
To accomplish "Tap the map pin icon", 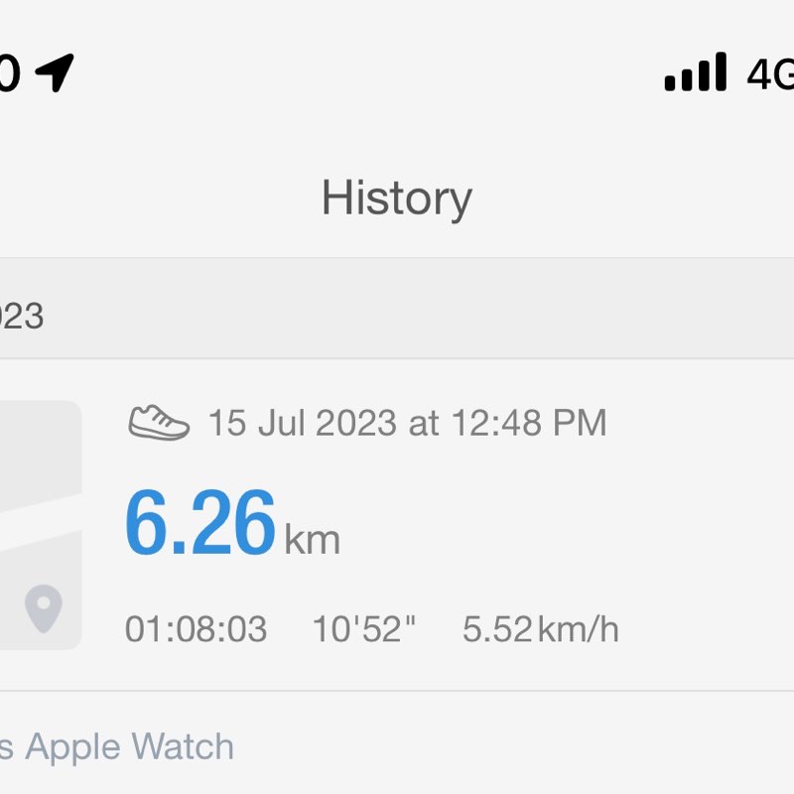I will [x=43, y=607].
